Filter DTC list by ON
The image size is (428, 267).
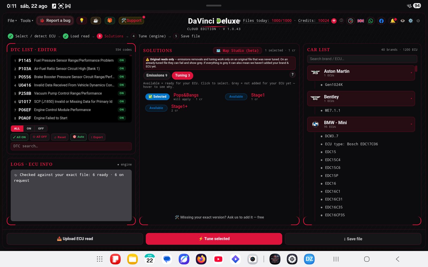[29, 128]
